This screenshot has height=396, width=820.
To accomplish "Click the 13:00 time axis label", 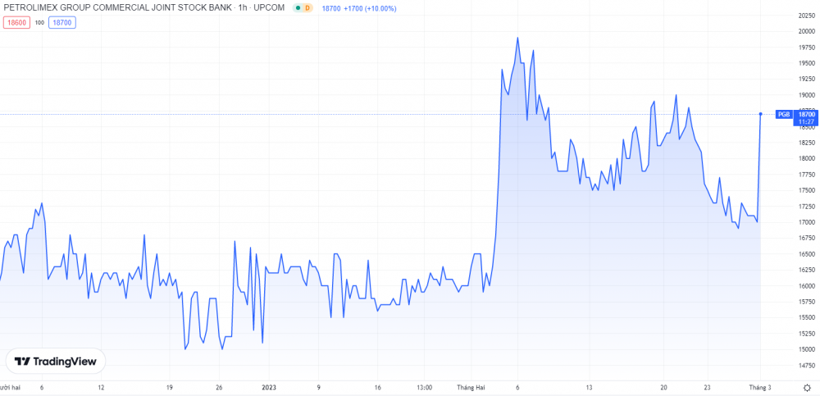I will pyautogui.click(x=425, y=388).
